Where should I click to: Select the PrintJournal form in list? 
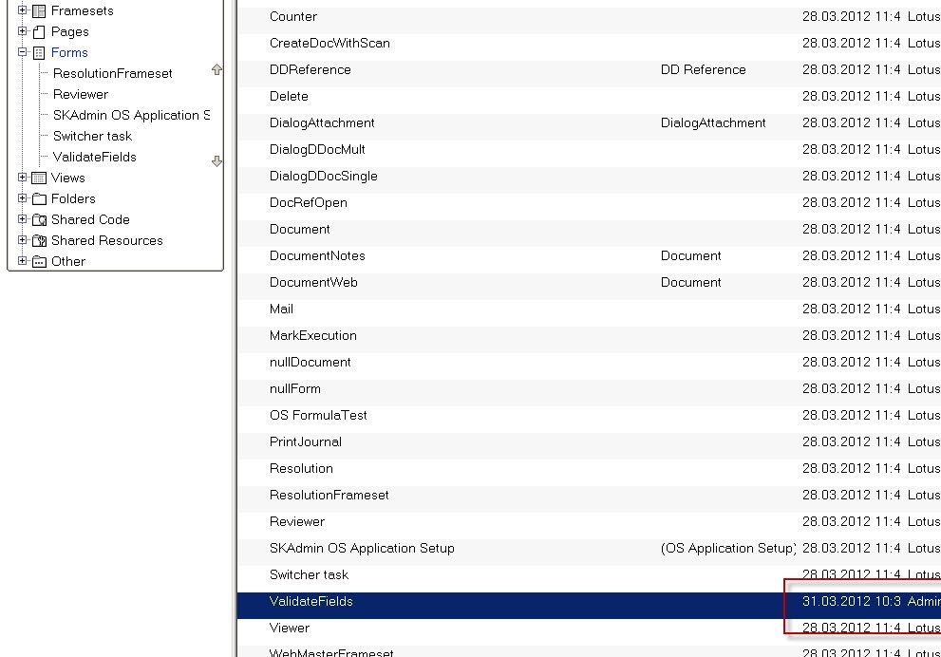(x=305, y=441)
